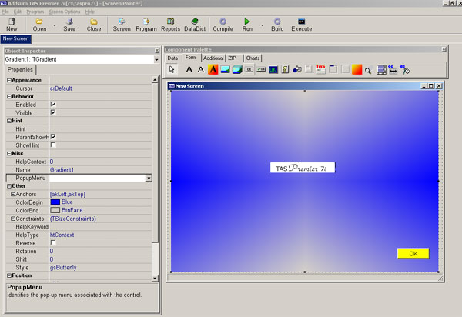
Task: Open the File menu
Action: (x=5, y=12)
